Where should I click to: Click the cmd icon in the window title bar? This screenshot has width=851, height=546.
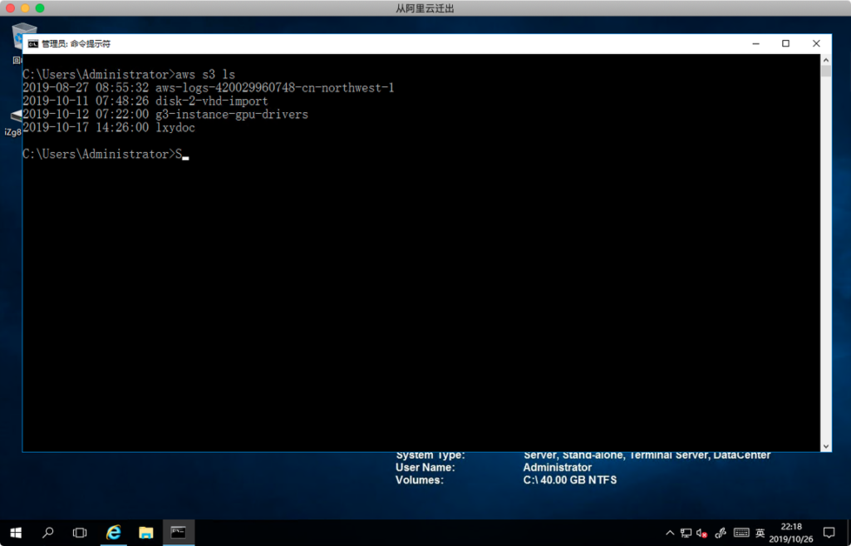32,43
